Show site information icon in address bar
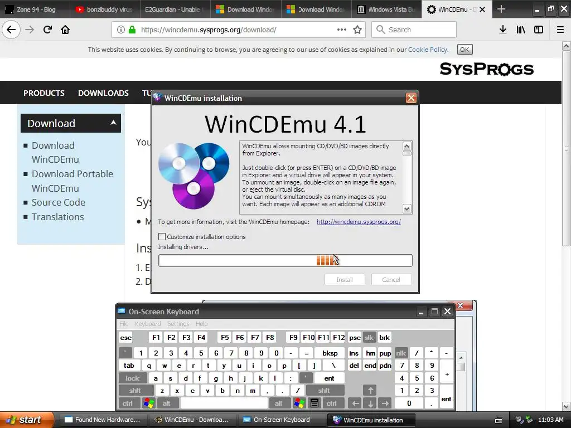Viewport: 571px width, 428px height. pos(121,30)
